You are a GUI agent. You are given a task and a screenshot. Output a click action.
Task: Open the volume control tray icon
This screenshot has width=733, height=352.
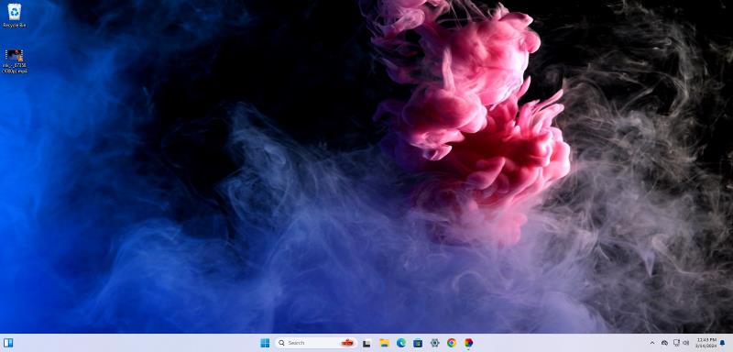pos(685,343)
